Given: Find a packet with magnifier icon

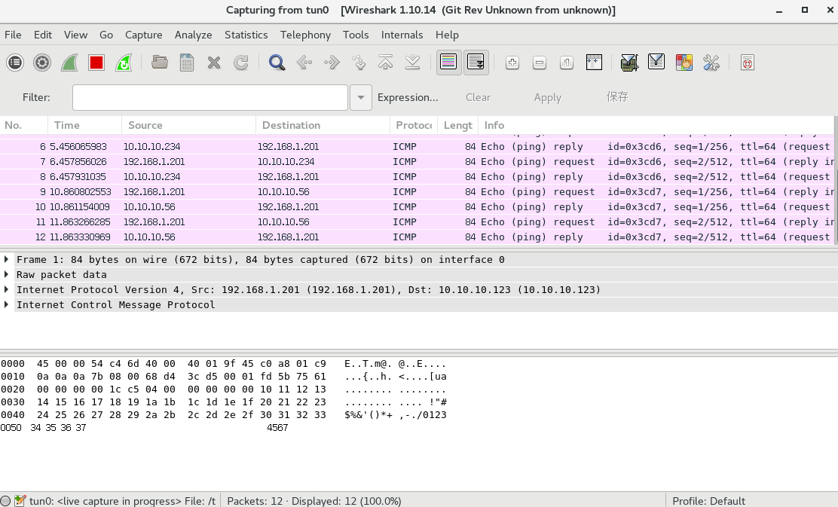Looking at the screenshot, I should [277, 63].
